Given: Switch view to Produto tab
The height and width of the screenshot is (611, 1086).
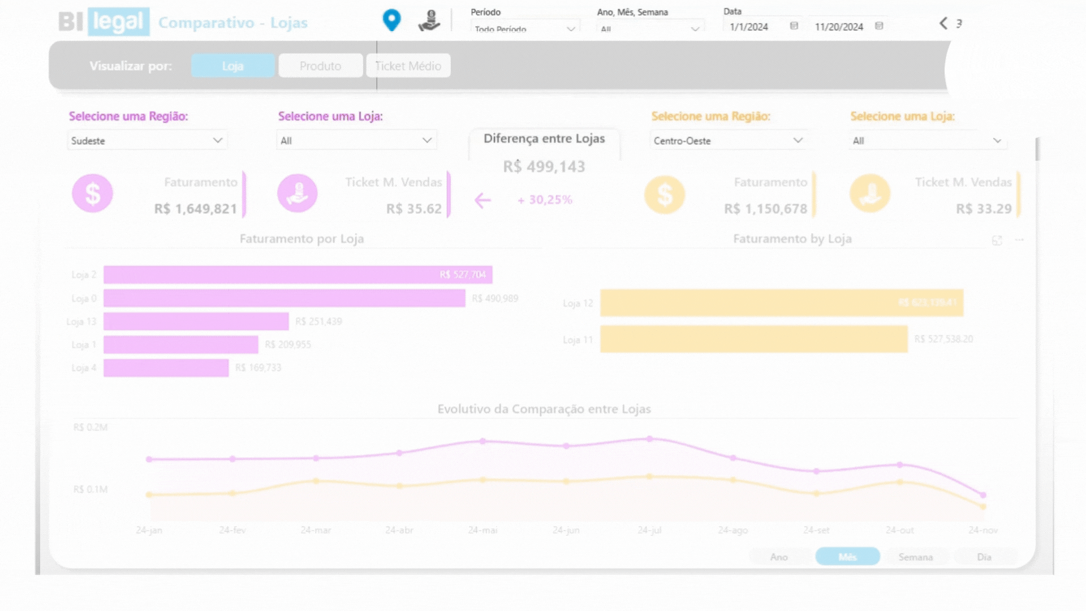Looking at the screenshot, I should 320,66.
